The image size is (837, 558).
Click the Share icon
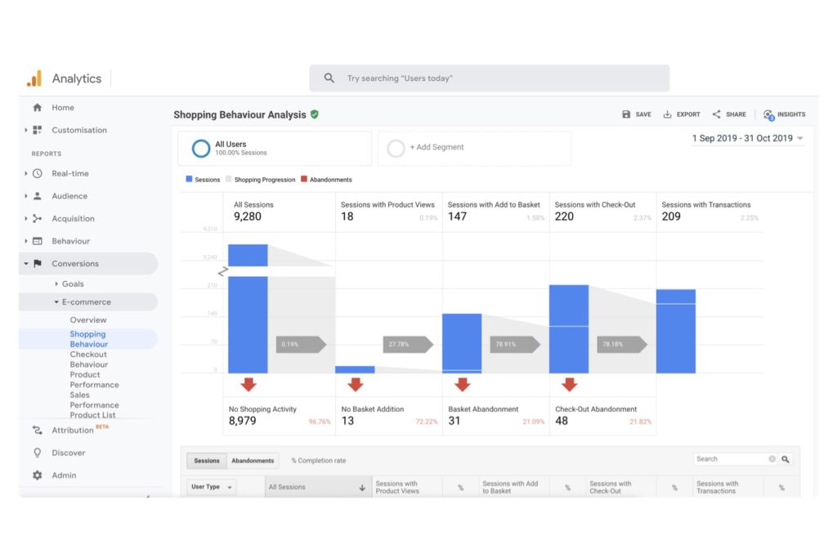[716, 114]
